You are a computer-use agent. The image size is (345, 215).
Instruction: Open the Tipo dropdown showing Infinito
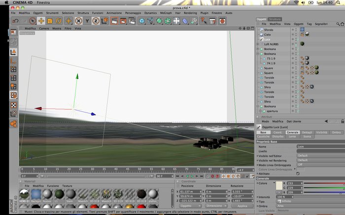coord(310,201)
